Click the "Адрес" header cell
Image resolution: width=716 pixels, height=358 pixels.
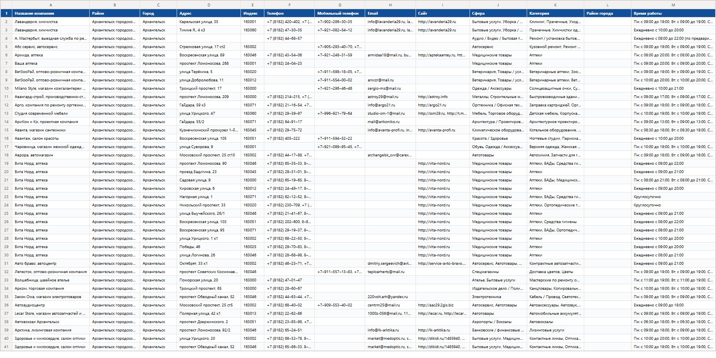[x=209, y=13]
